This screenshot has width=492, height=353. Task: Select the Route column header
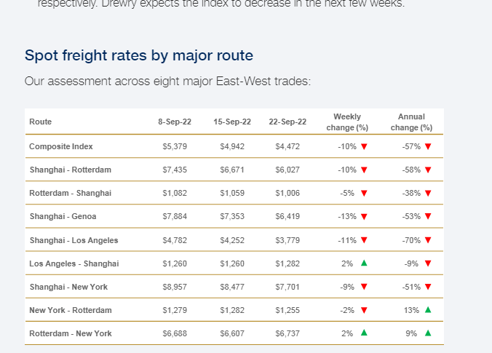[41, 122]
